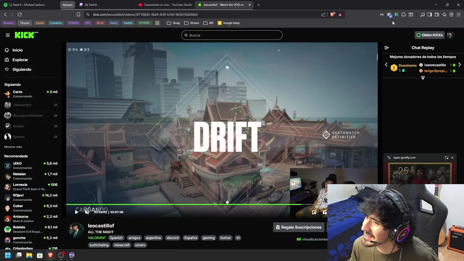
Task: Open the leocastillof channel avatar
Action: [x=76, y=231]
